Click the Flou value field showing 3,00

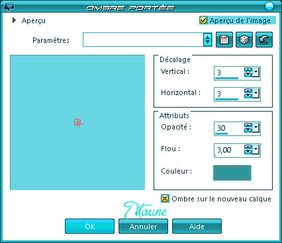point(229,151)
